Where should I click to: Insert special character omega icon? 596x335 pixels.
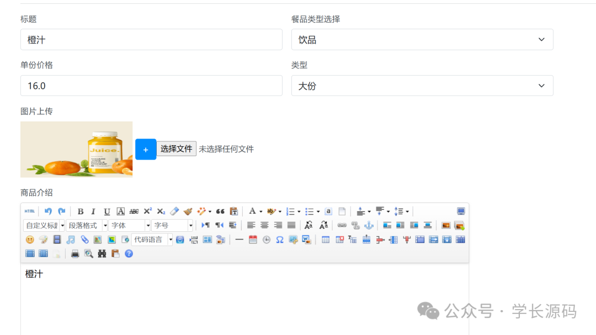pos(280,240)
